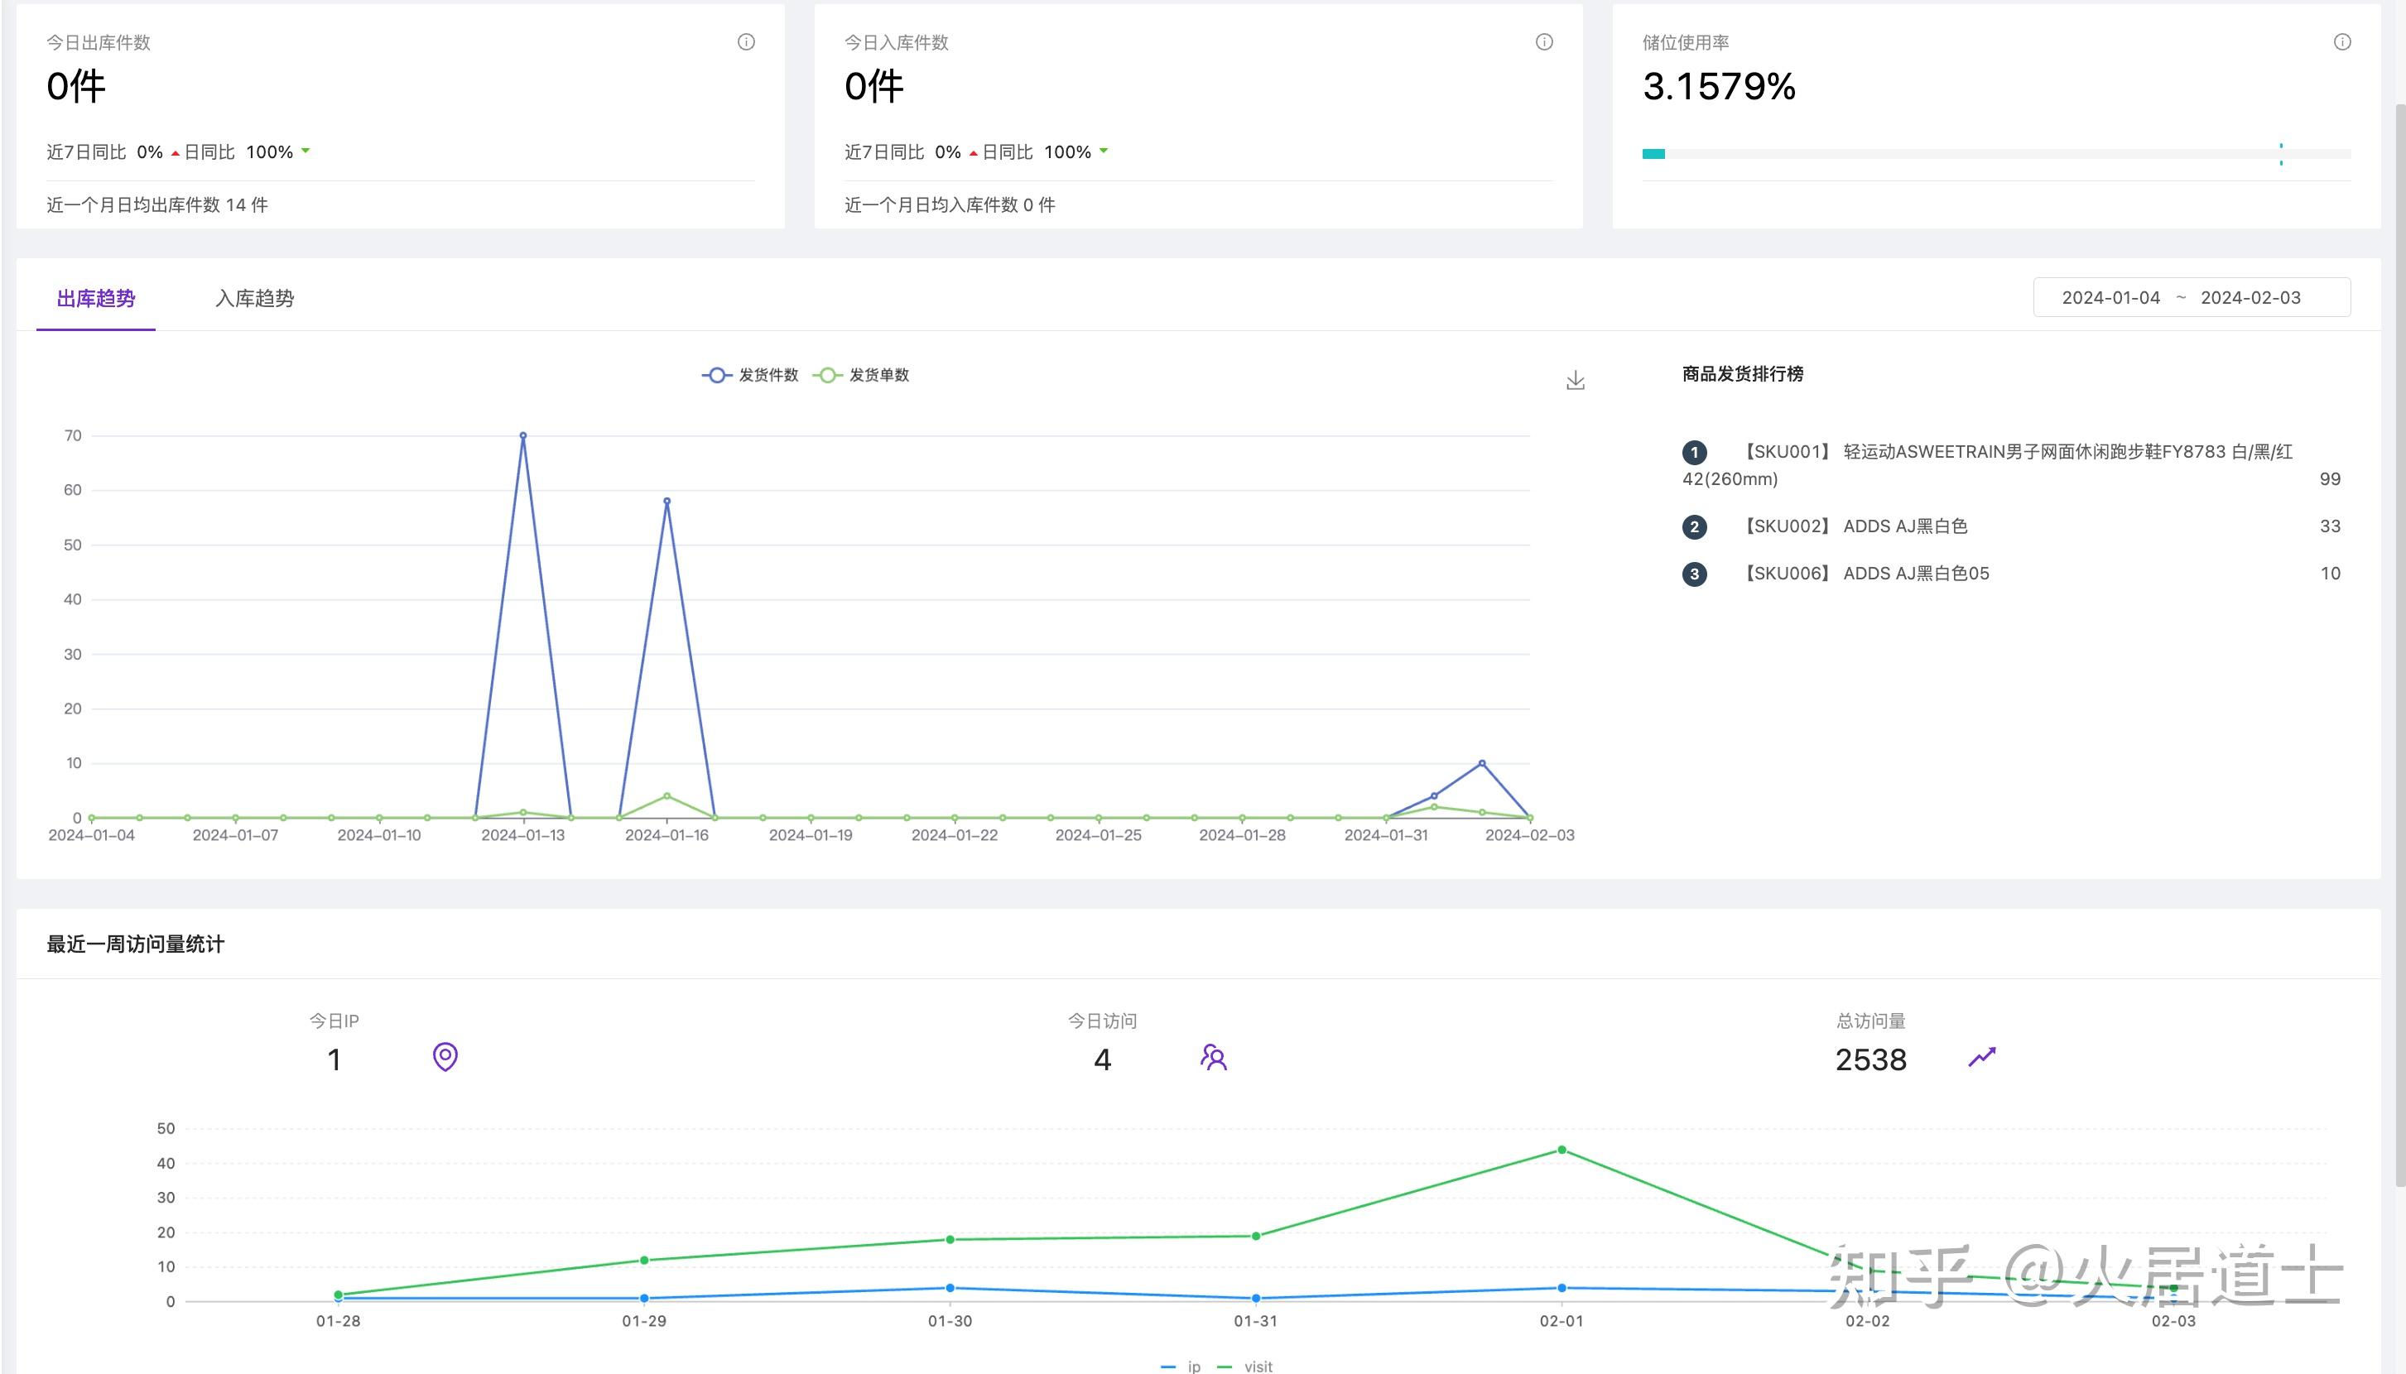Switch to 入库趋势 tab
Image resolution: width=2406 pixels, height=1374 pixels.
pos(255,298)
